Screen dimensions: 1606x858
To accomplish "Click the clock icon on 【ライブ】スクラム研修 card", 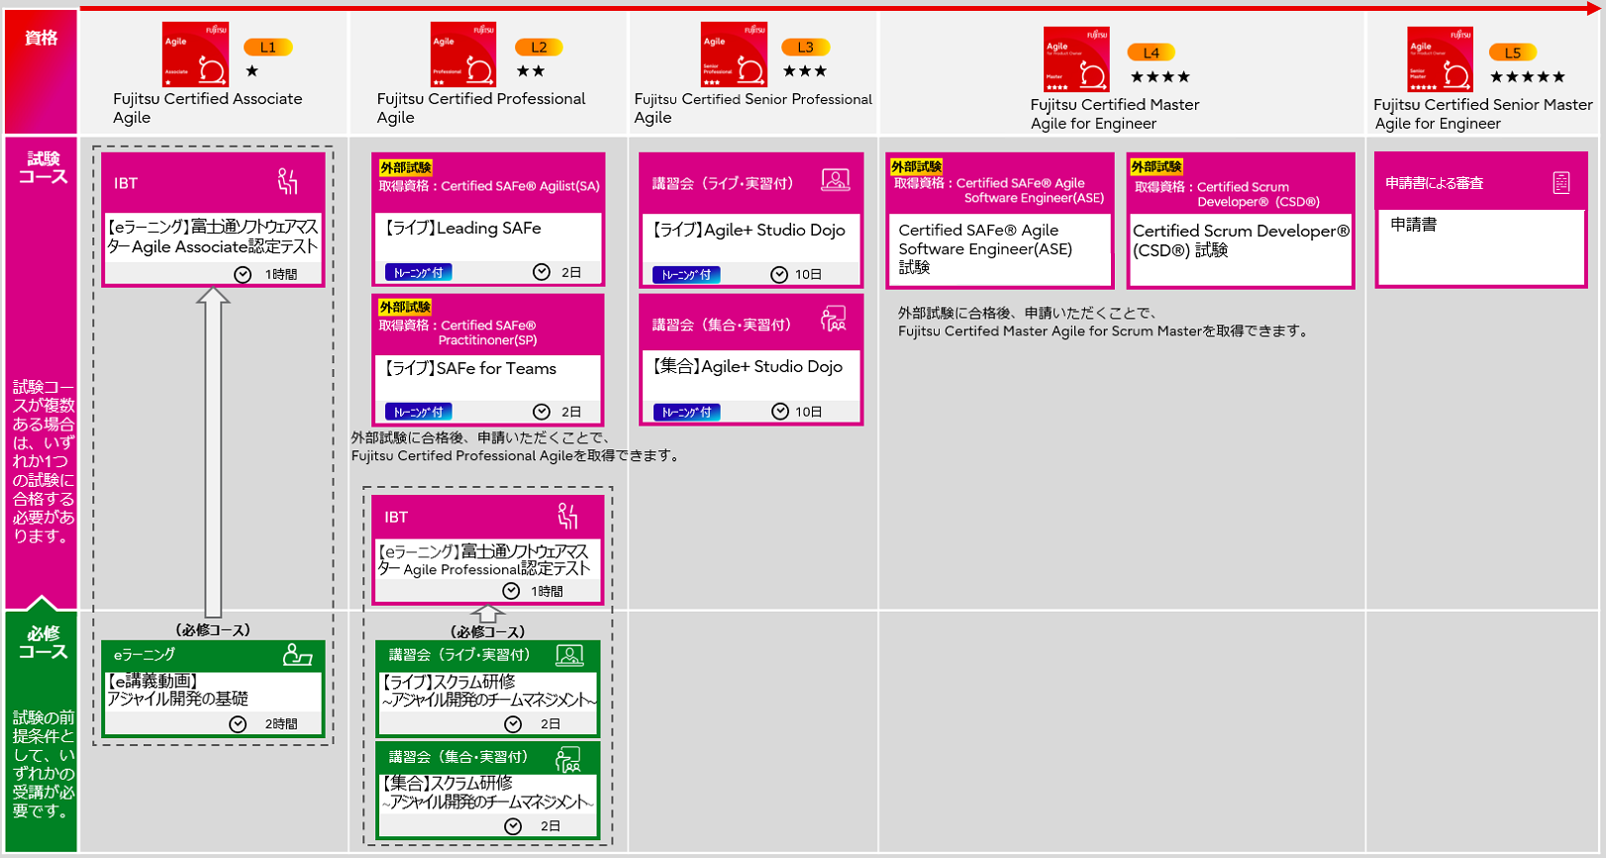I will [x=513, y=724].
